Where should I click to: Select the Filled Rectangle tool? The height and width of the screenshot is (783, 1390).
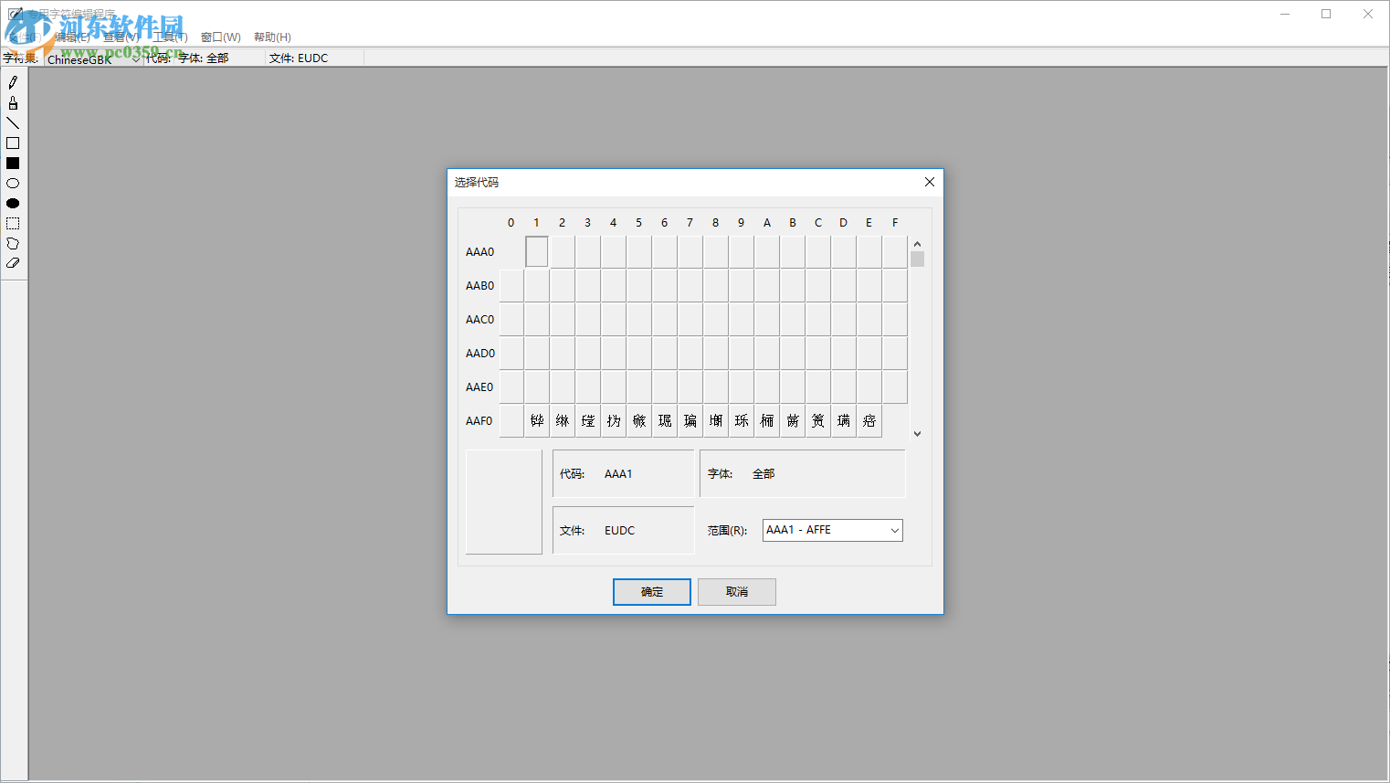[x=13, y=164]
